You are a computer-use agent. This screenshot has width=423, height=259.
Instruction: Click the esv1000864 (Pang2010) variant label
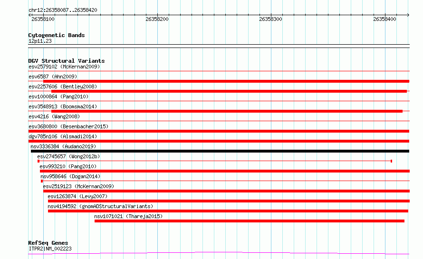tap(58, 96)
